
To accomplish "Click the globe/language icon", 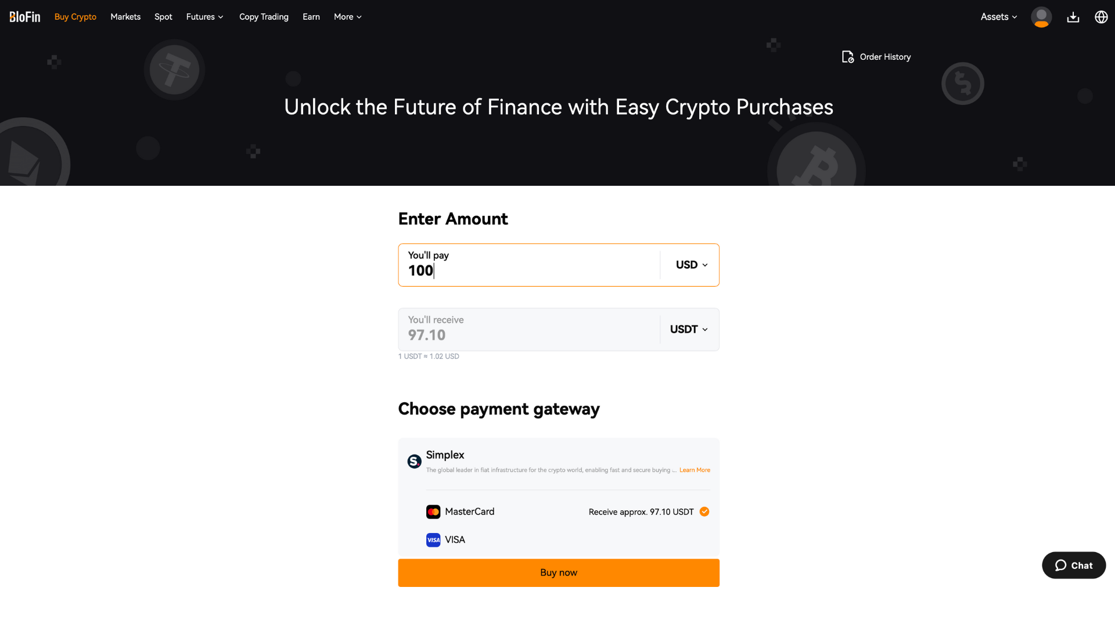I will [1100, 17].
